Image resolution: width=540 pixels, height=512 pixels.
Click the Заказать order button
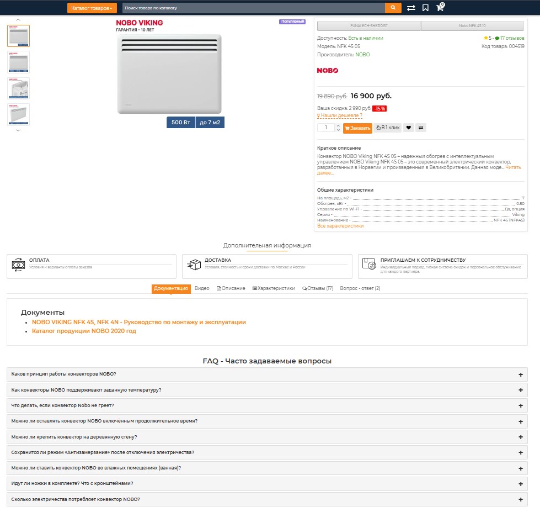[357, 128]
